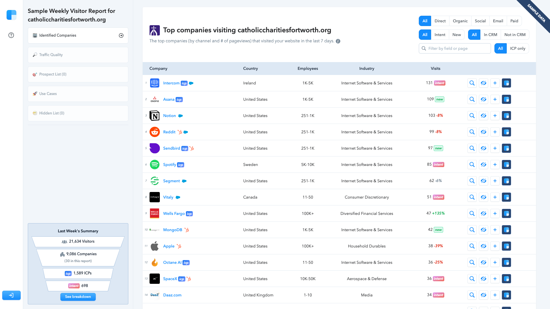Click the info icon beside the description
Screen dimensions: 550x309
(x=338, y=41)
